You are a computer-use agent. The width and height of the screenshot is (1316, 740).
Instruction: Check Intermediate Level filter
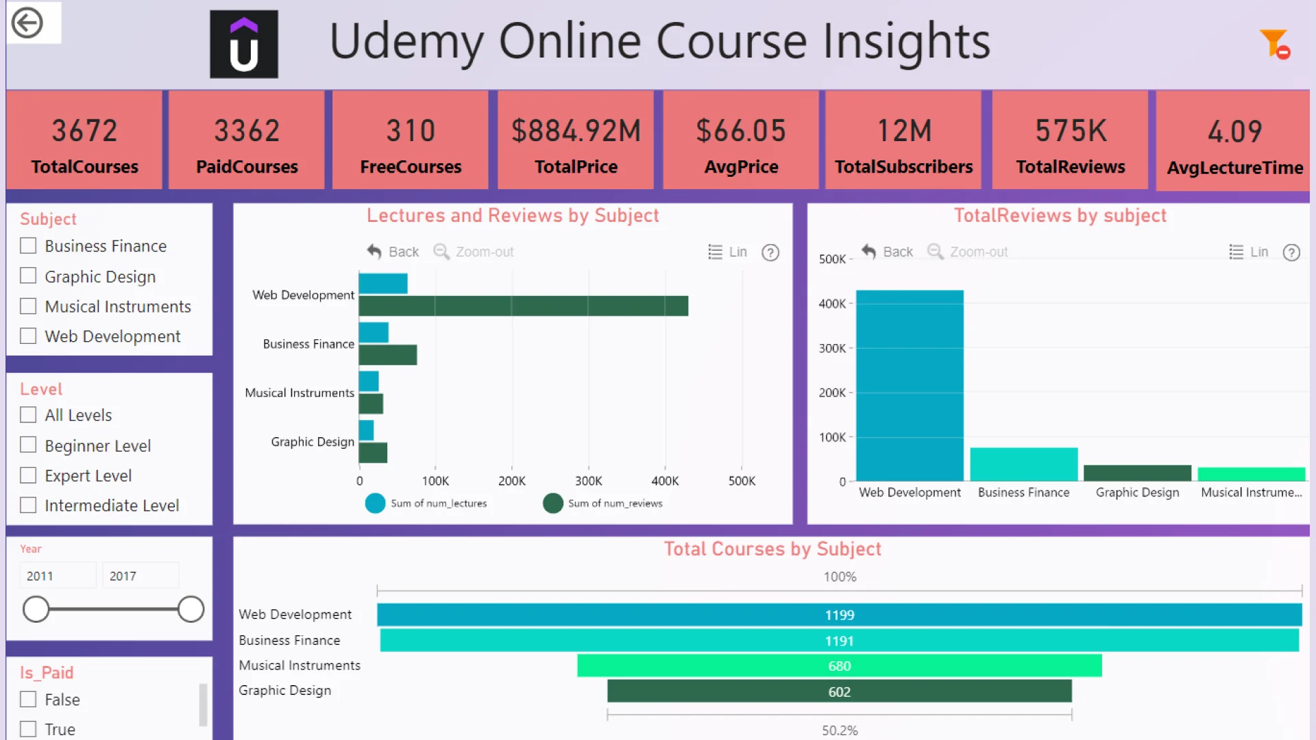(x=28, y=505)
